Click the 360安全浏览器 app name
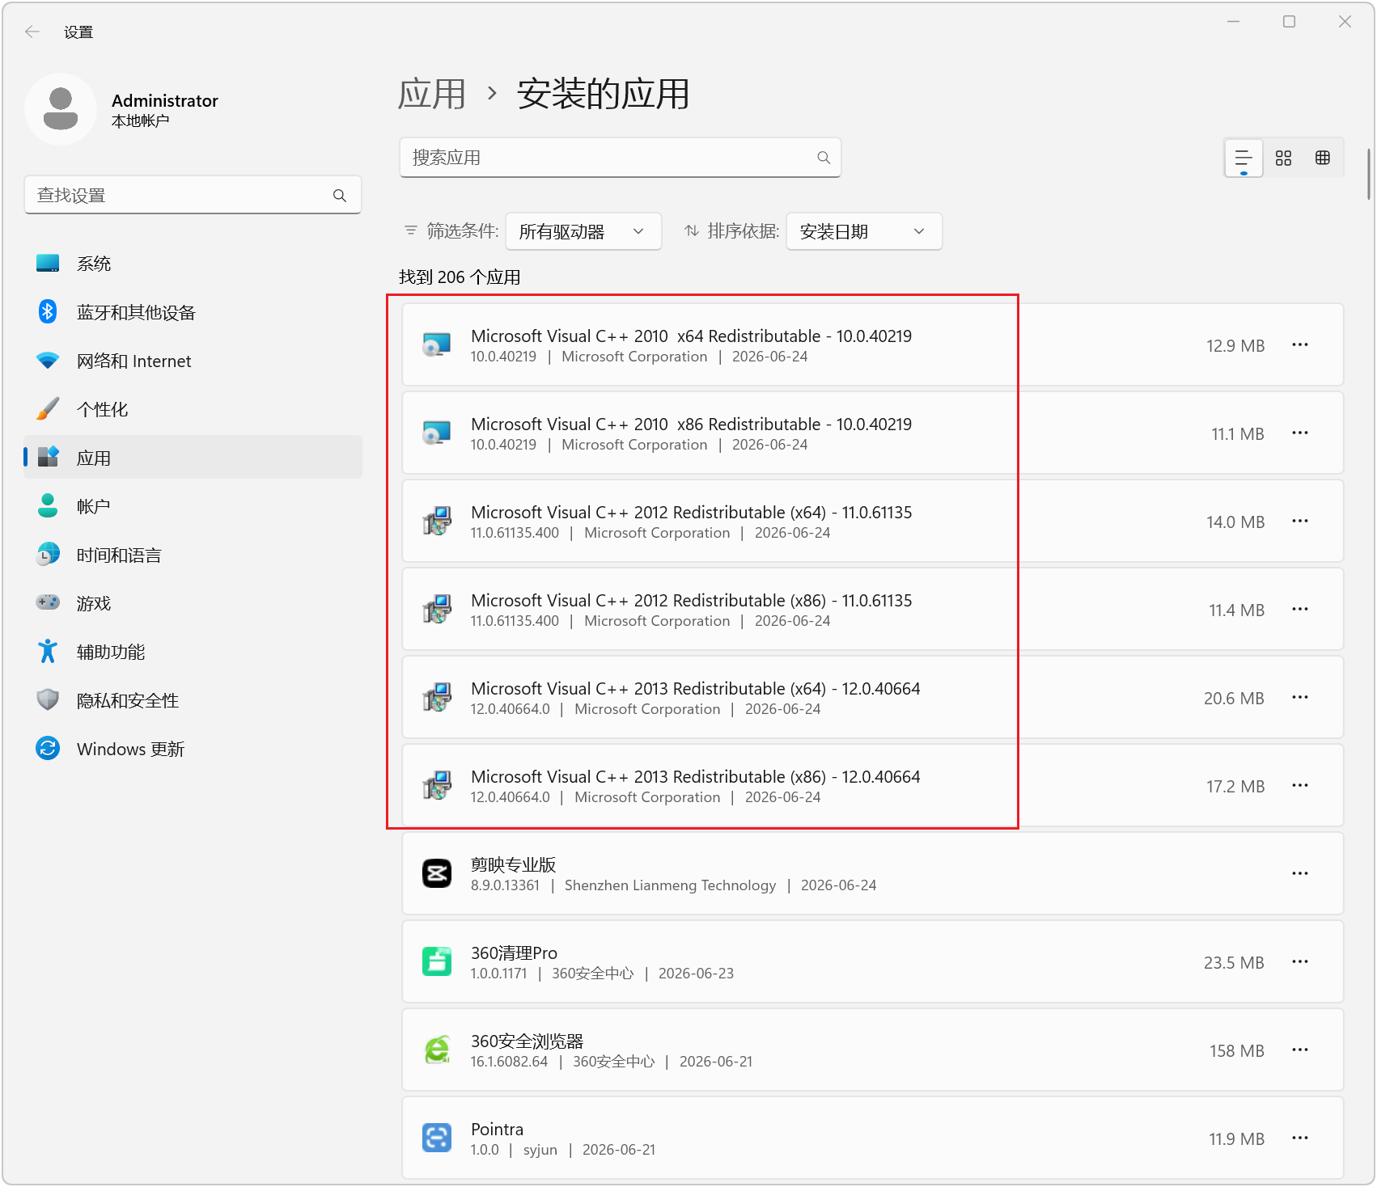 (527, 1041)
